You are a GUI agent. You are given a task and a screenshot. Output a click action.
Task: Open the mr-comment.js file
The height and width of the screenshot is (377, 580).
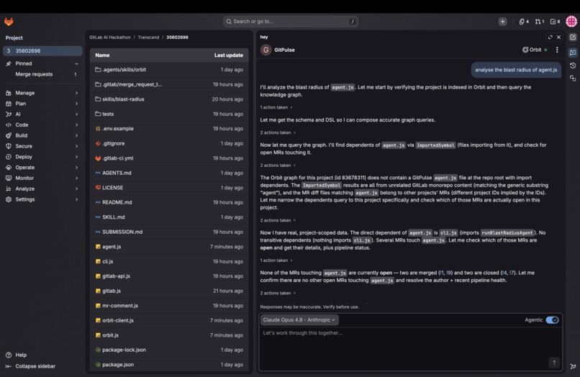point(120,306)
